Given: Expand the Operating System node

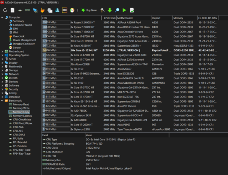Looking at the screenshot, I should click(2, 55).
